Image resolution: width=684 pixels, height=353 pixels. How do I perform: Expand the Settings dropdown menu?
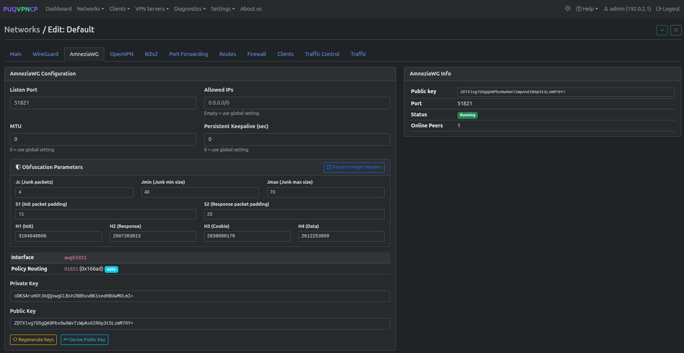click(x=223, y=9)
